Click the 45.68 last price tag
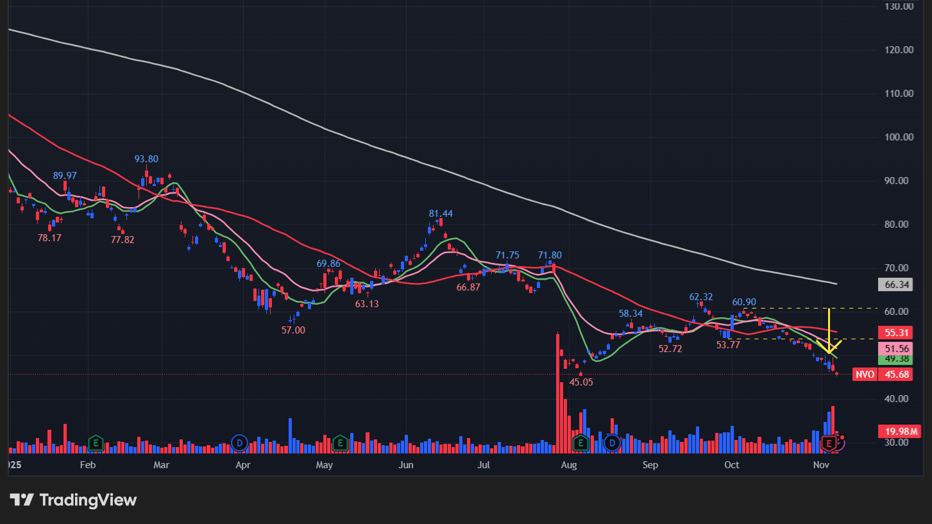The height and width of the screenshot is (524, 932). [895, 375]
